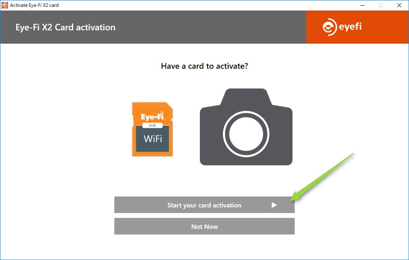Click the gray camera illustration body
The image size is (409, 260).
[246, 127]
